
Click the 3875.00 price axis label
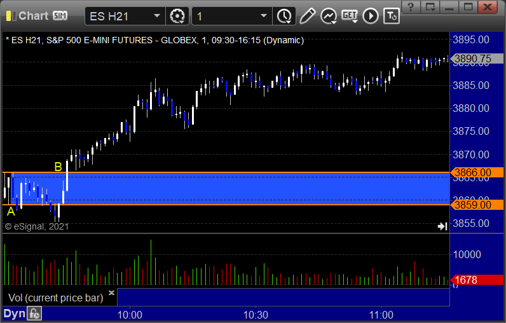471,132
